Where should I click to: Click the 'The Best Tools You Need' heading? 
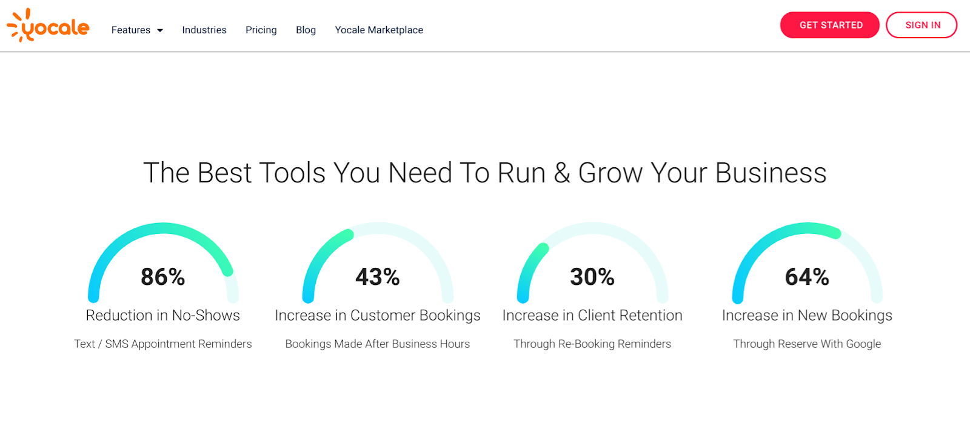(485, 173)
